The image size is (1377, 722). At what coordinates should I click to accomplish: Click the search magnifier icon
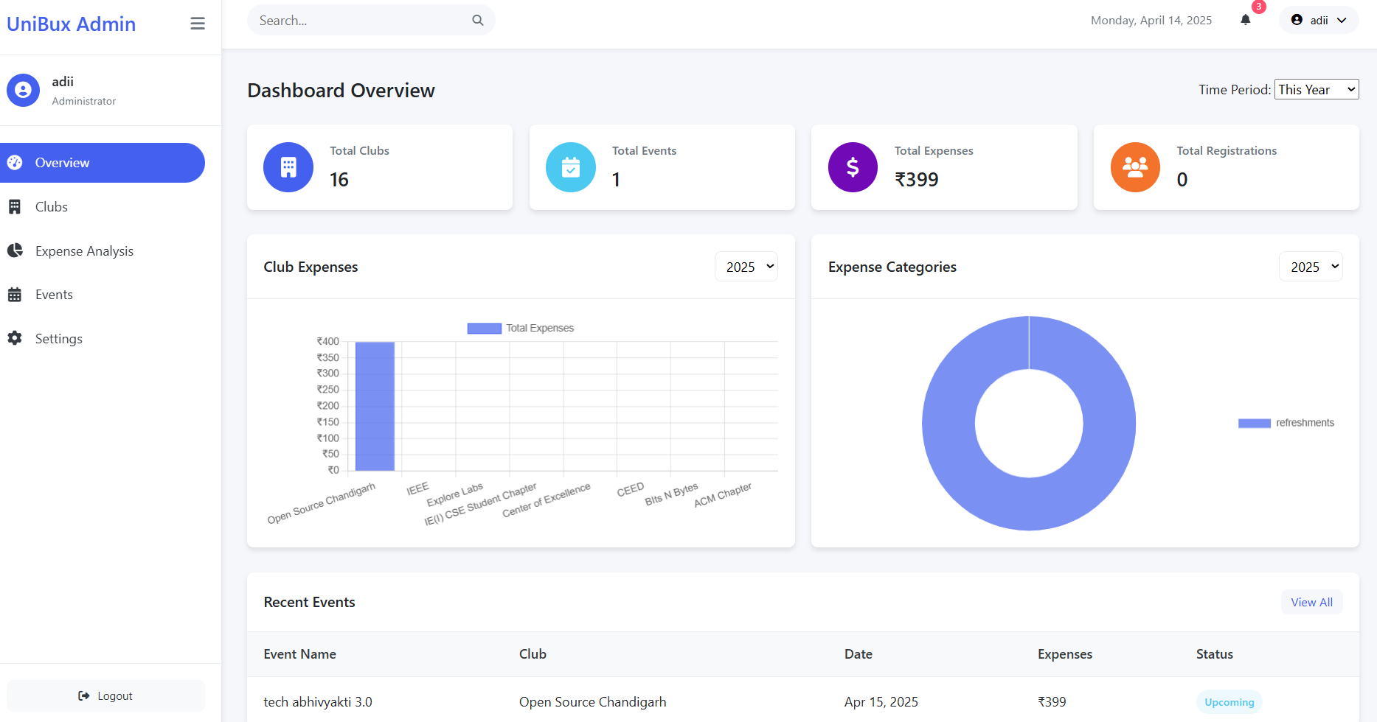[478, 21]
